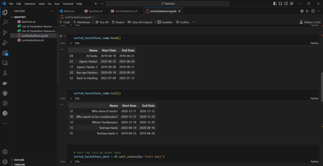
Task: Expand the TIMELINE section
Action: click(33, 164)
